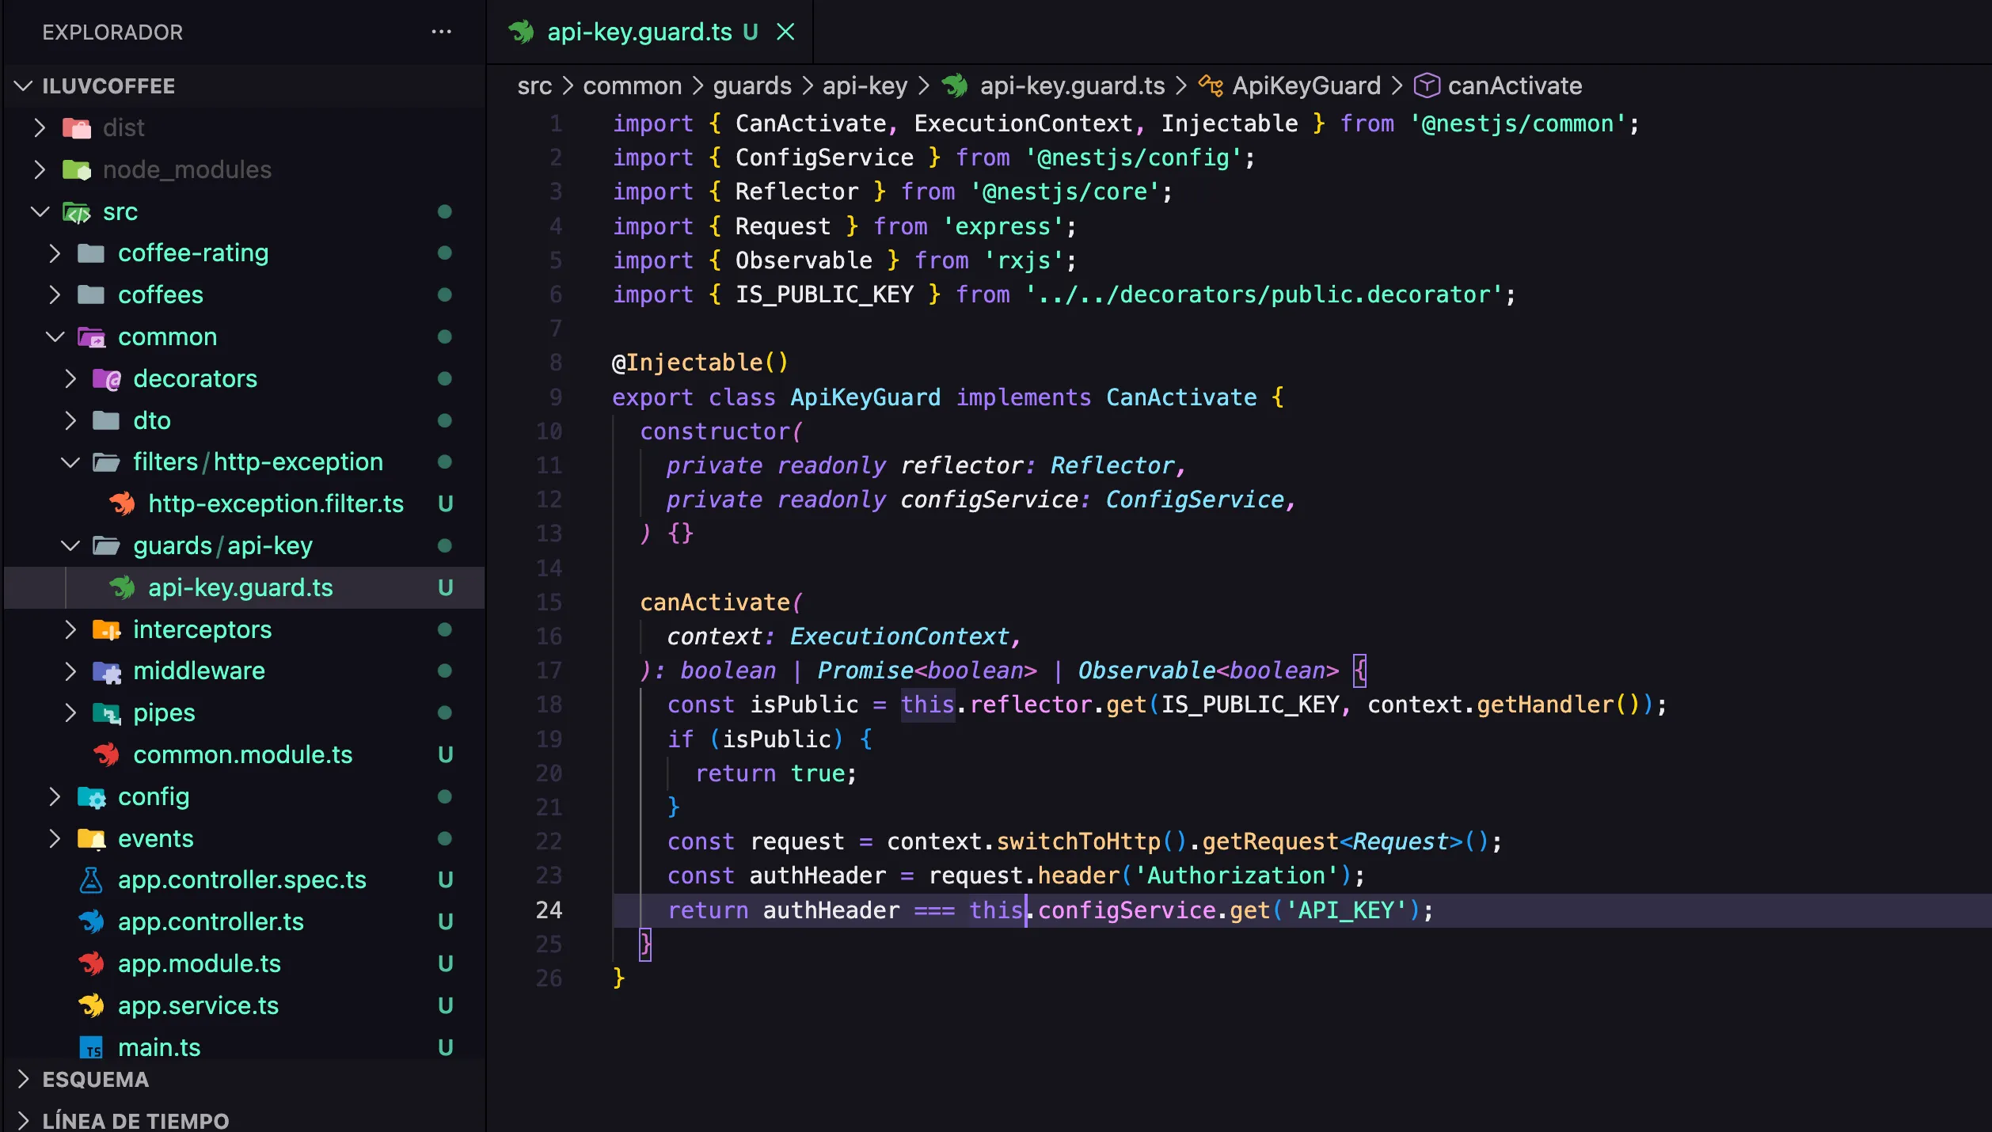
Task: Switch to the api-key.guard.ts tab
Action: pyautogui.click(x=639, y=32)
